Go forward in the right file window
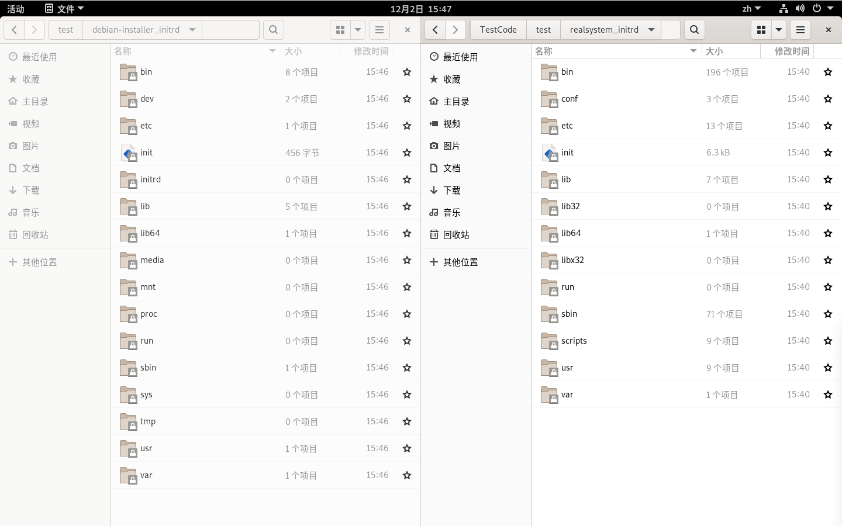The height and width of the screenshot is (526, 842). coord(455,30)
